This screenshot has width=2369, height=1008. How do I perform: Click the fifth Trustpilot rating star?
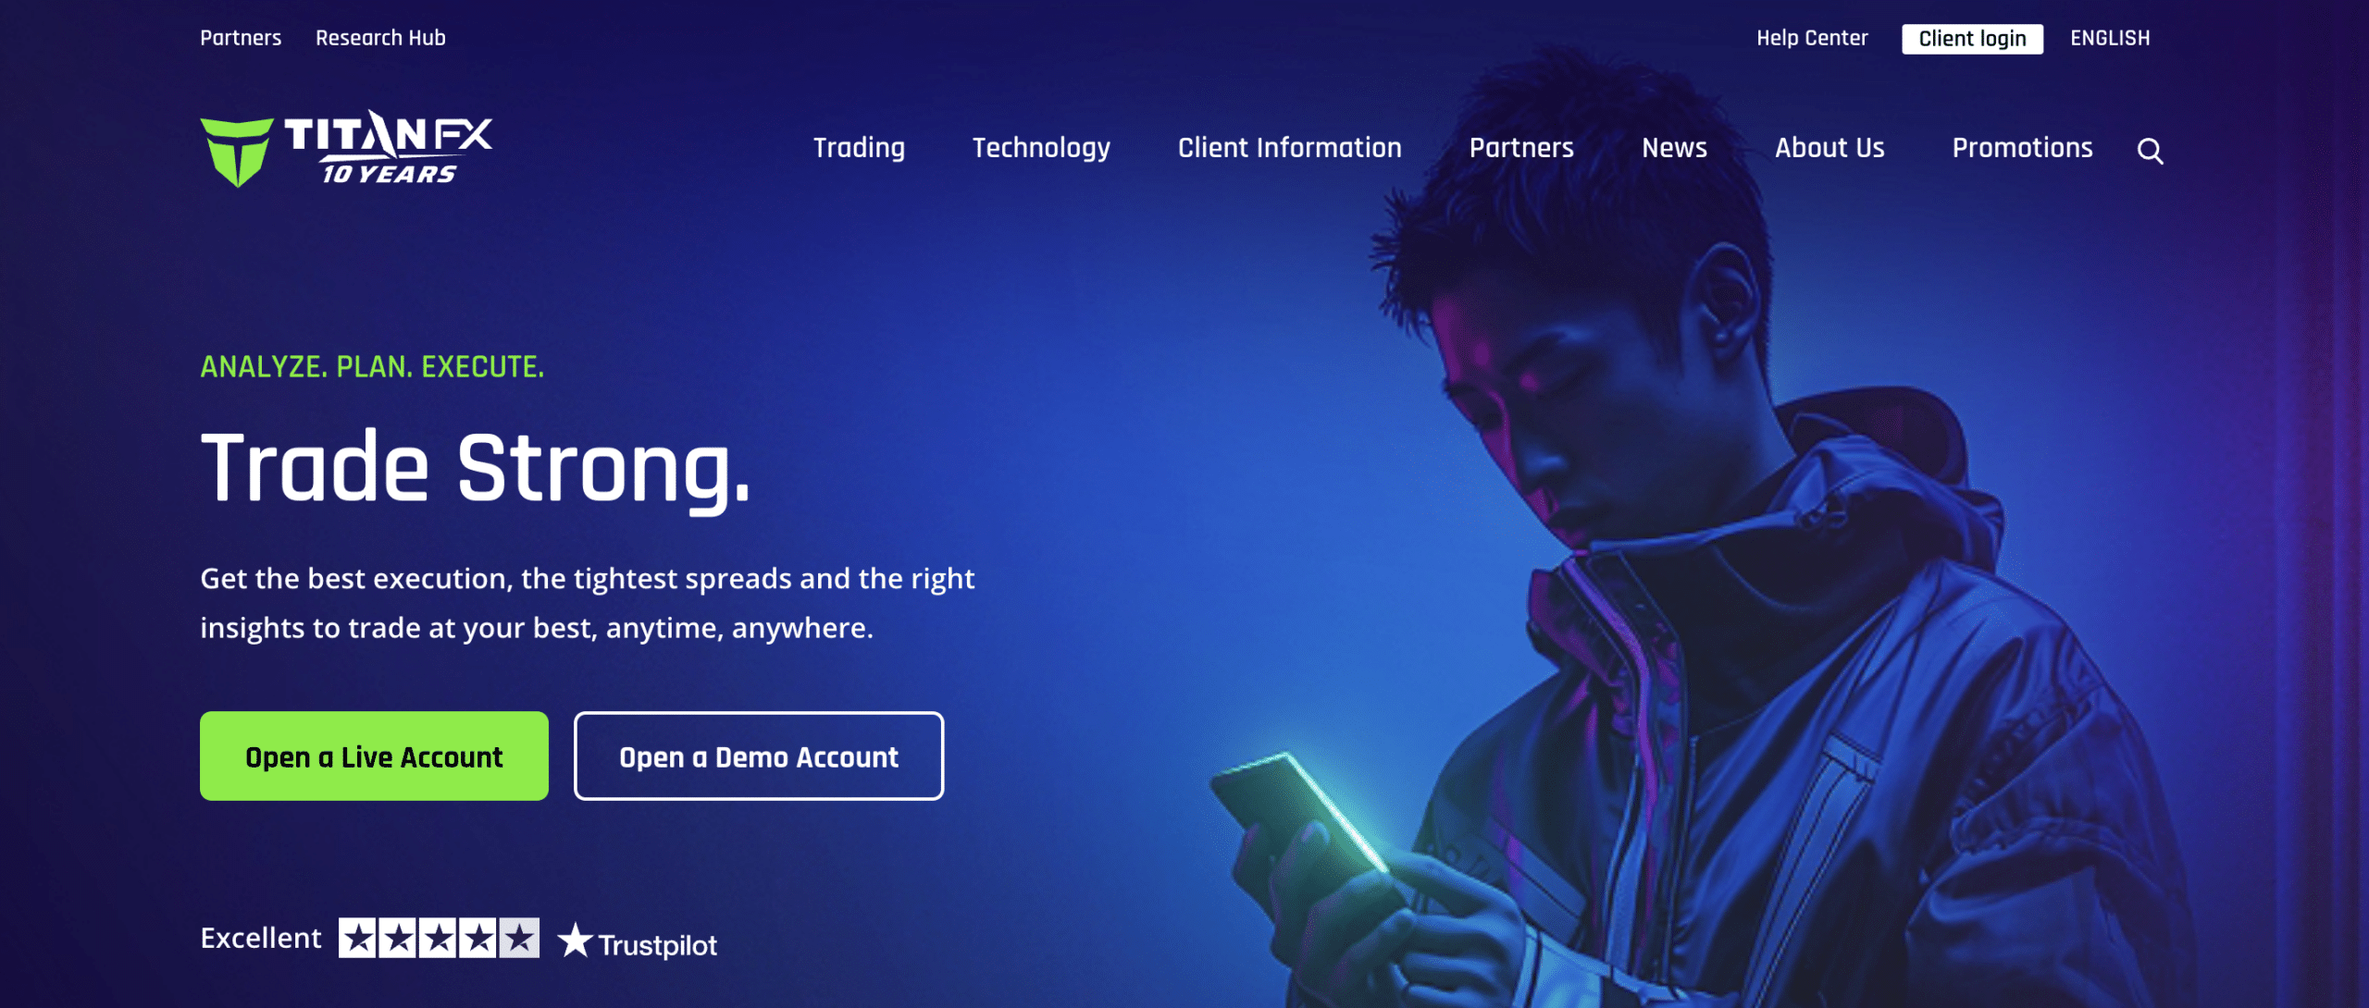[x=520, y=938]
